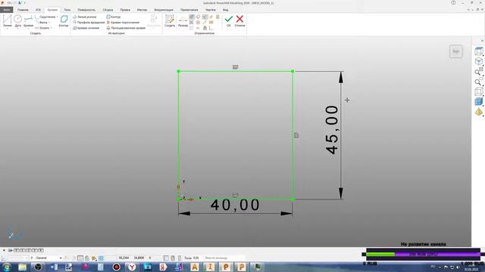This screenshot has width=485, height=272.
Task: Click the wireframe view box icon
Action: (x=478, y=91)
